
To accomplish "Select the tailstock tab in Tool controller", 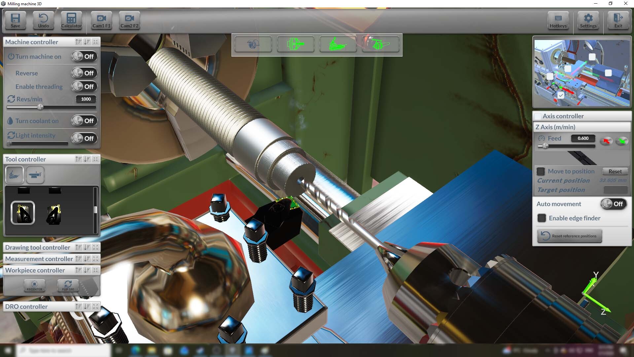I will click(35, 175).
